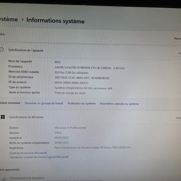Screen dimensions: 181x181
Task: Select the ID de produit label
Action: [18, 82]
